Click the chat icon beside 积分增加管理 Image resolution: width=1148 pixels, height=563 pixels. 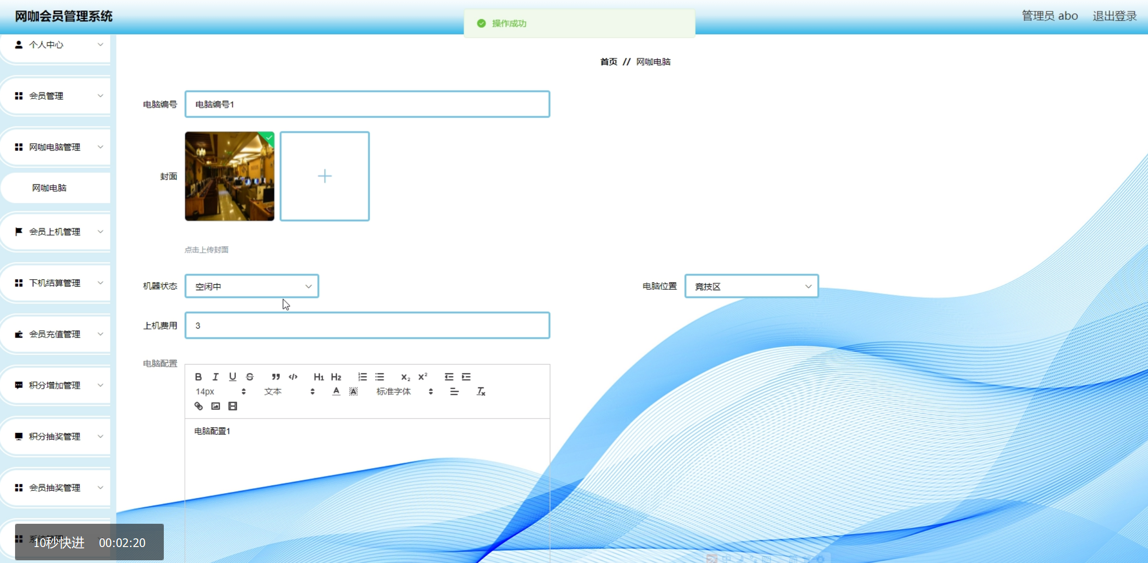[19, 386]
